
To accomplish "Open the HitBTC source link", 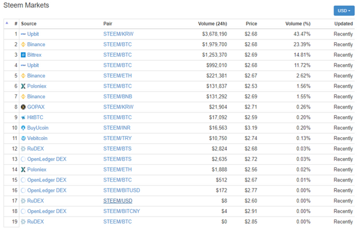I will [x=35, y=118].
